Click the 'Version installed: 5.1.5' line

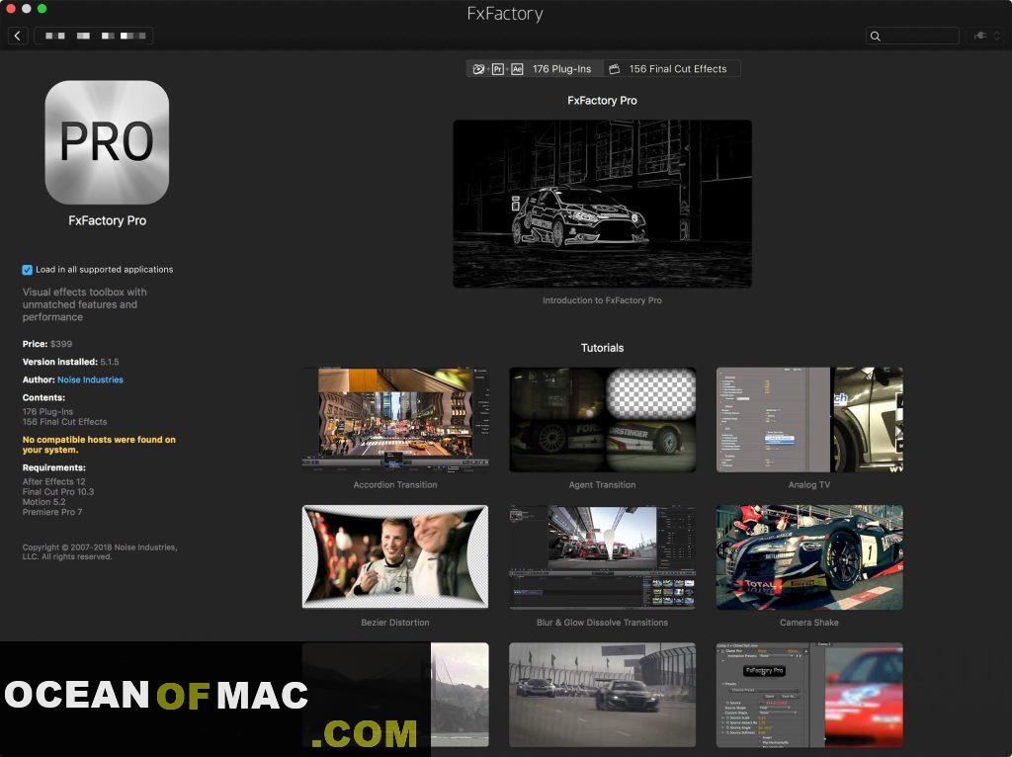(71, 362)
